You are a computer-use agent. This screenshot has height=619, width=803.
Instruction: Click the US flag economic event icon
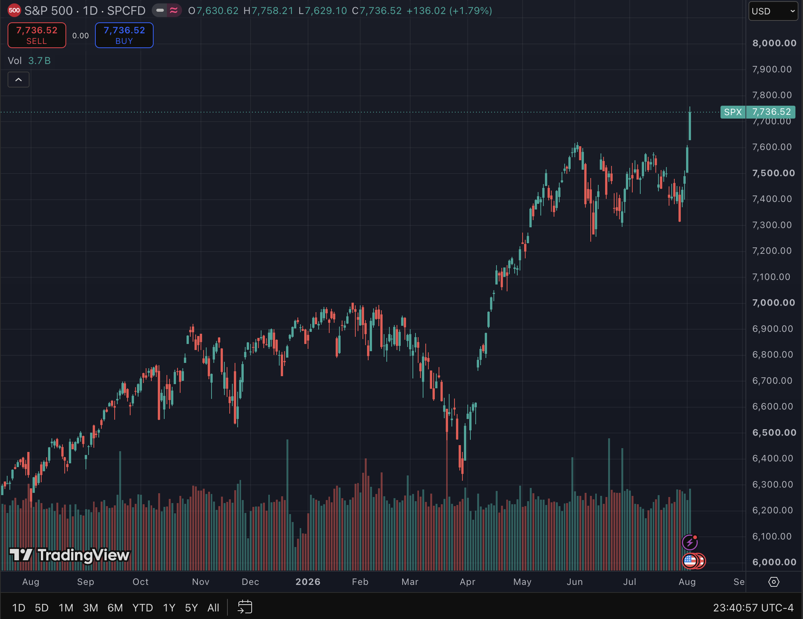click(x=690, y=561)
